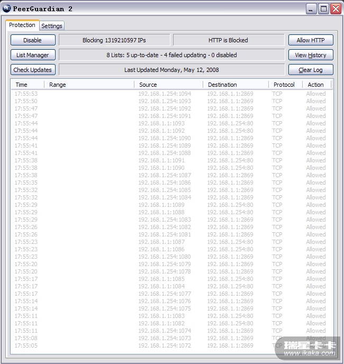The width and height of the screenshot is (344, 364).
Task: Select log row at time 17:55:53
Action: 171,94
